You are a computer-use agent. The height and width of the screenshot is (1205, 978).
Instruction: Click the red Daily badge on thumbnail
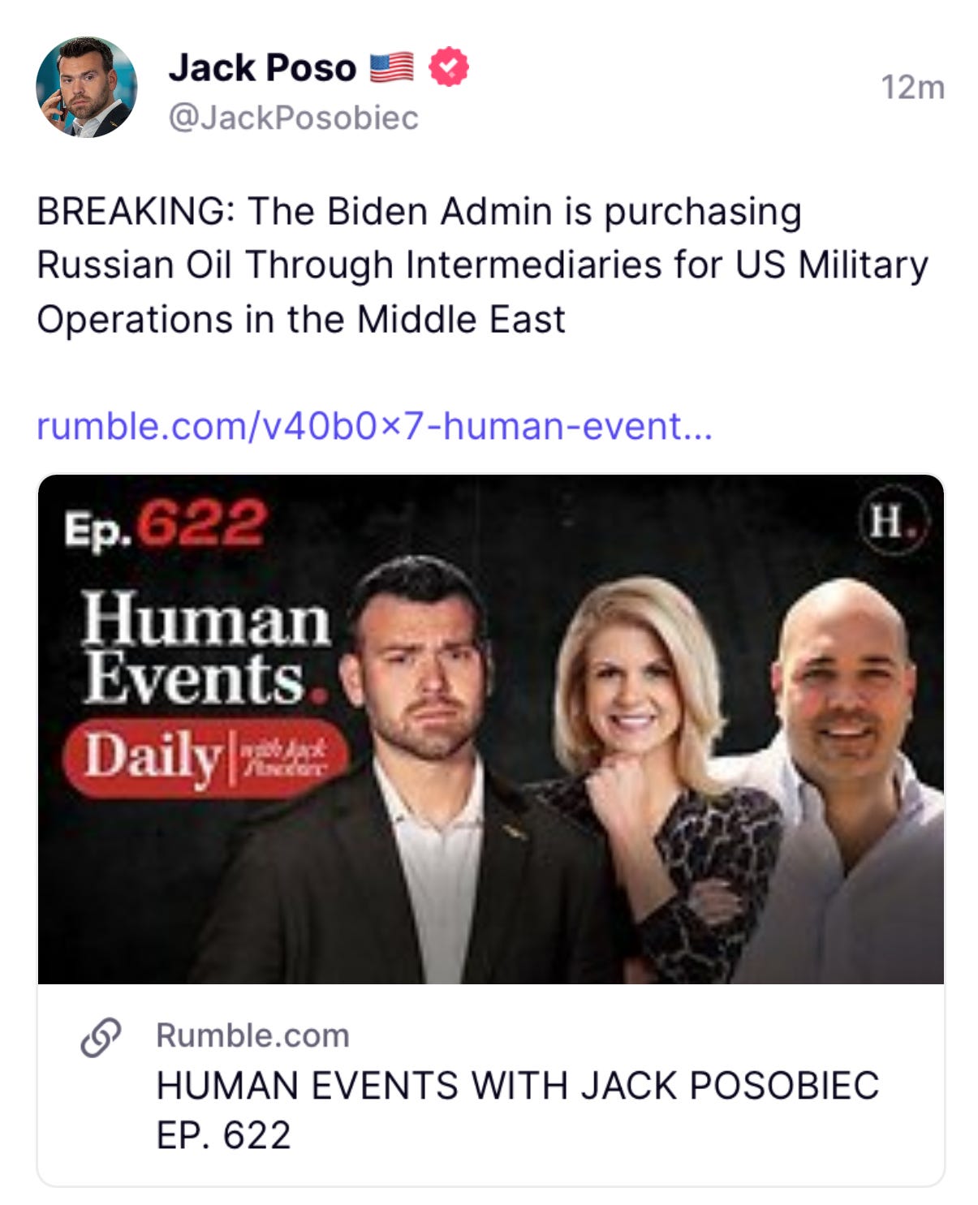(x=205, y=758)
